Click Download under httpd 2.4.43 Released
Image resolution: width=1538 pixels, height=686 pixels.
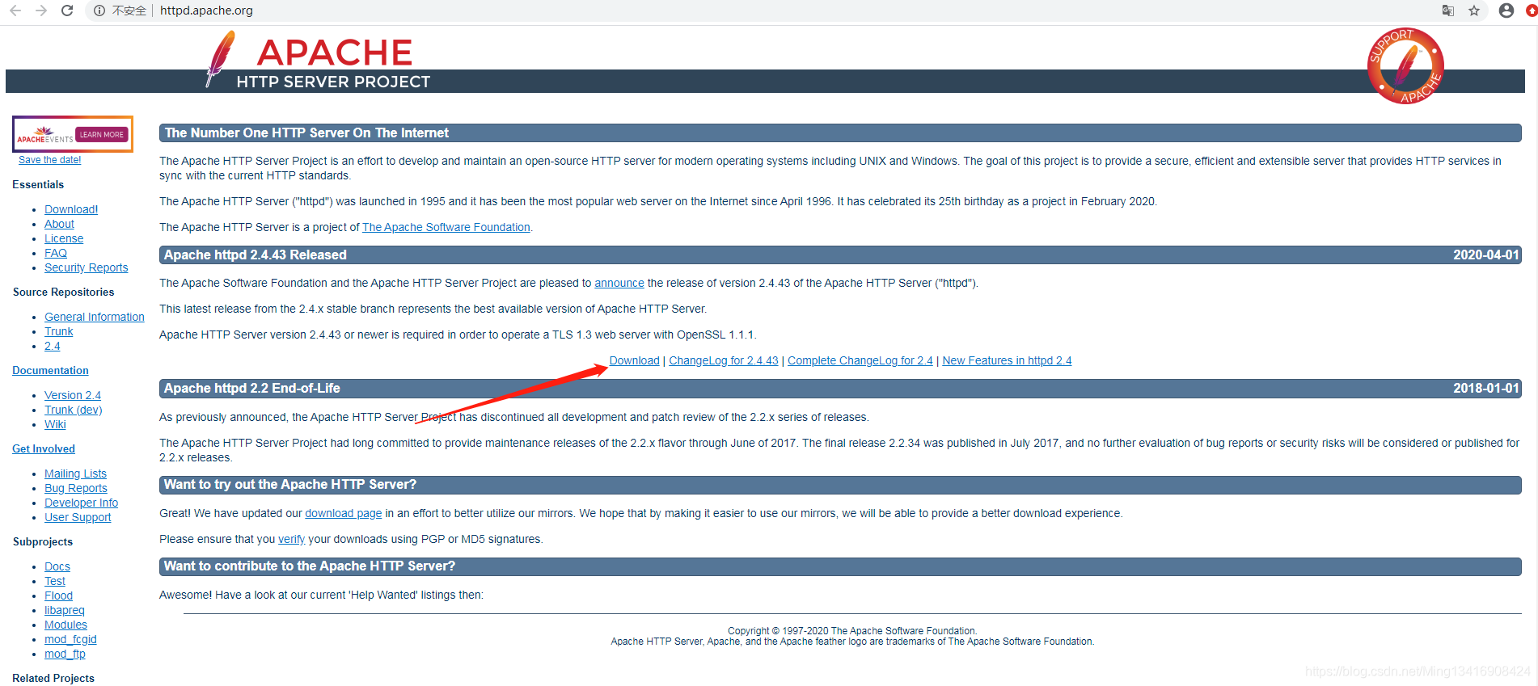point(634,360)
